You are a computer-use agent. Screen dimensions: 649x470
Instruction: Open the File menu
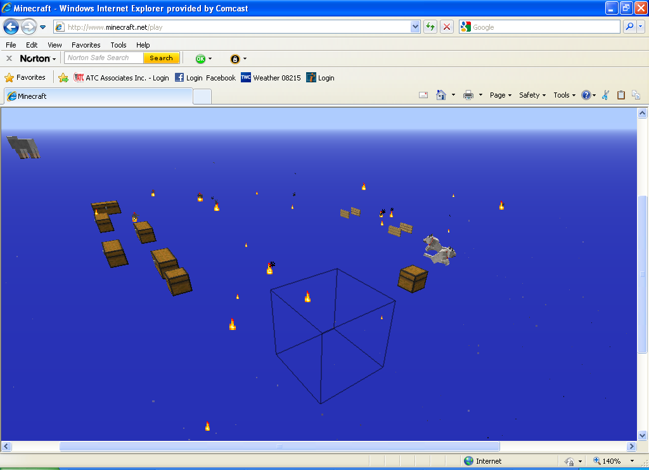click(11, 45)
